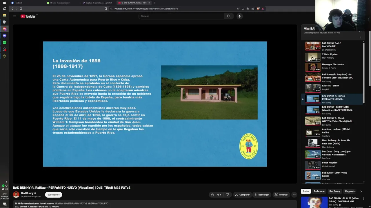Open three-dot menu for EL CLúB video
This screenshot has height=208, width=371.
pos(364,199)
